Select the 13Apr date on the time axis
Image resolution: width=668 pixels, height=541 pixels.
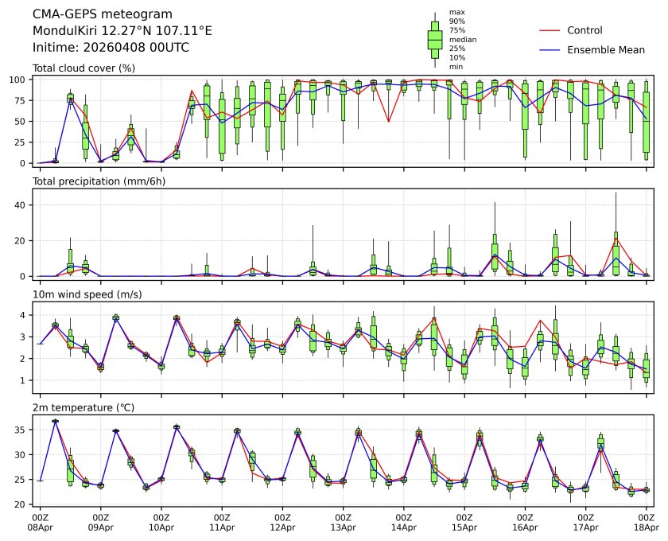tap(344, 527)
